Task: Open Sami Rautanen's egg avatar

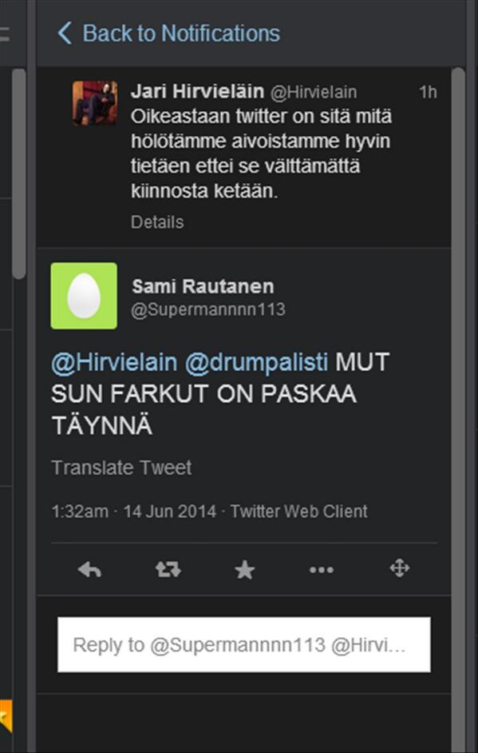Action: pos(84,296)
